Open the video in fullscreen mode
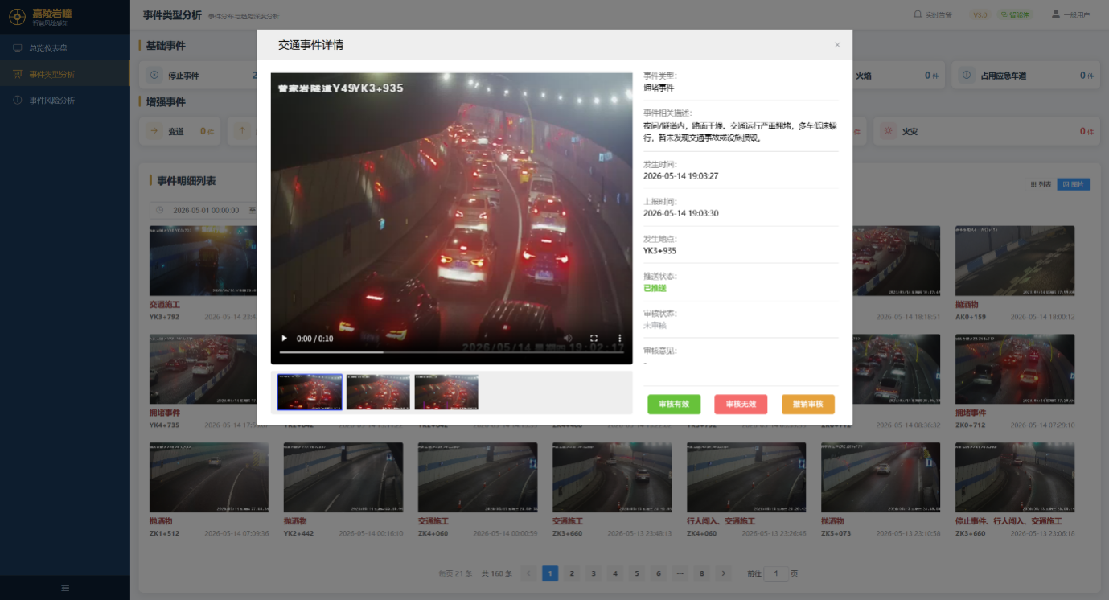The height and width of the screenshot is (600, 1109). pyautogui.click(x=594, y=339)
